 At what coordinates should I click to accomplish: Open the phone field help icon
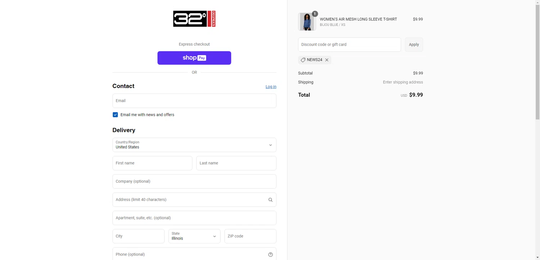pos(270,255)
